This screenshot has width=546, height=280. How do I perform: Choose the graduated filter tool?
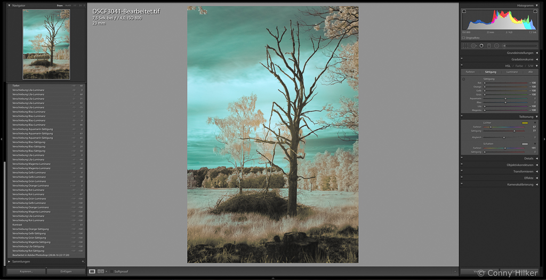[x=489, y=45]
